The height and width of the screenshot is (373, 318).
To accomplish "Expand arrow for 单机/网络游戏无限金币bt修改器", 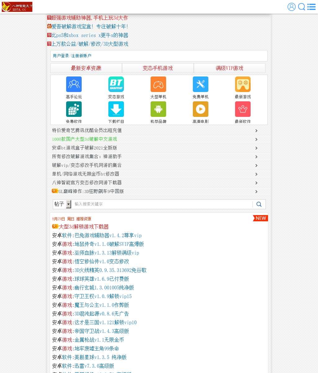I will point(257,174).
